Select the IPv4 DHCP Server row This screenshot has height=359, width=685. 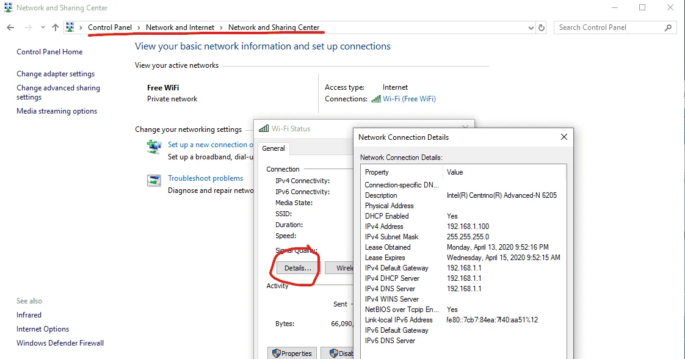(463, 278)
